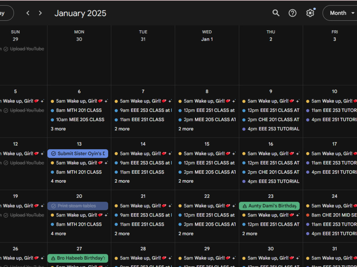Show 3 more events on January 6
Image resolution: width=357 pixels, height=267 pixels.
(x=58, y=129)
